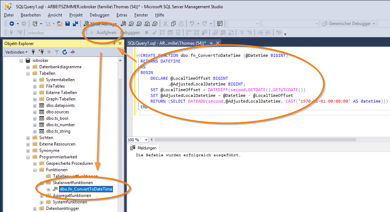Click Disconnect icon in Objekt-Explorer
Screen dimensions: 390x212
click(41, 52)
